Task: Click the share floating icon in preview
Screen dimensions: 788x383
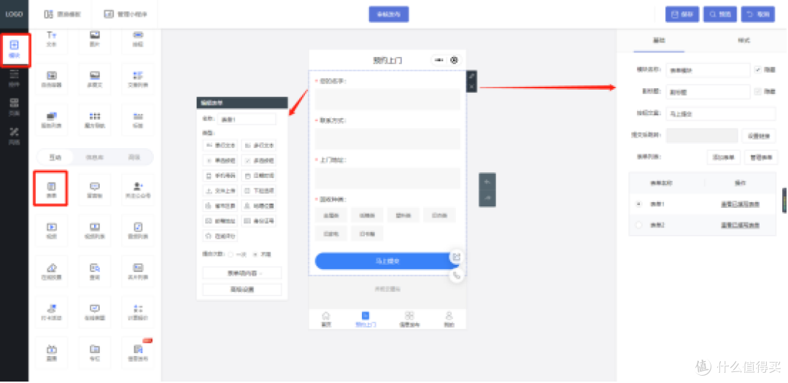Action: 456,257
